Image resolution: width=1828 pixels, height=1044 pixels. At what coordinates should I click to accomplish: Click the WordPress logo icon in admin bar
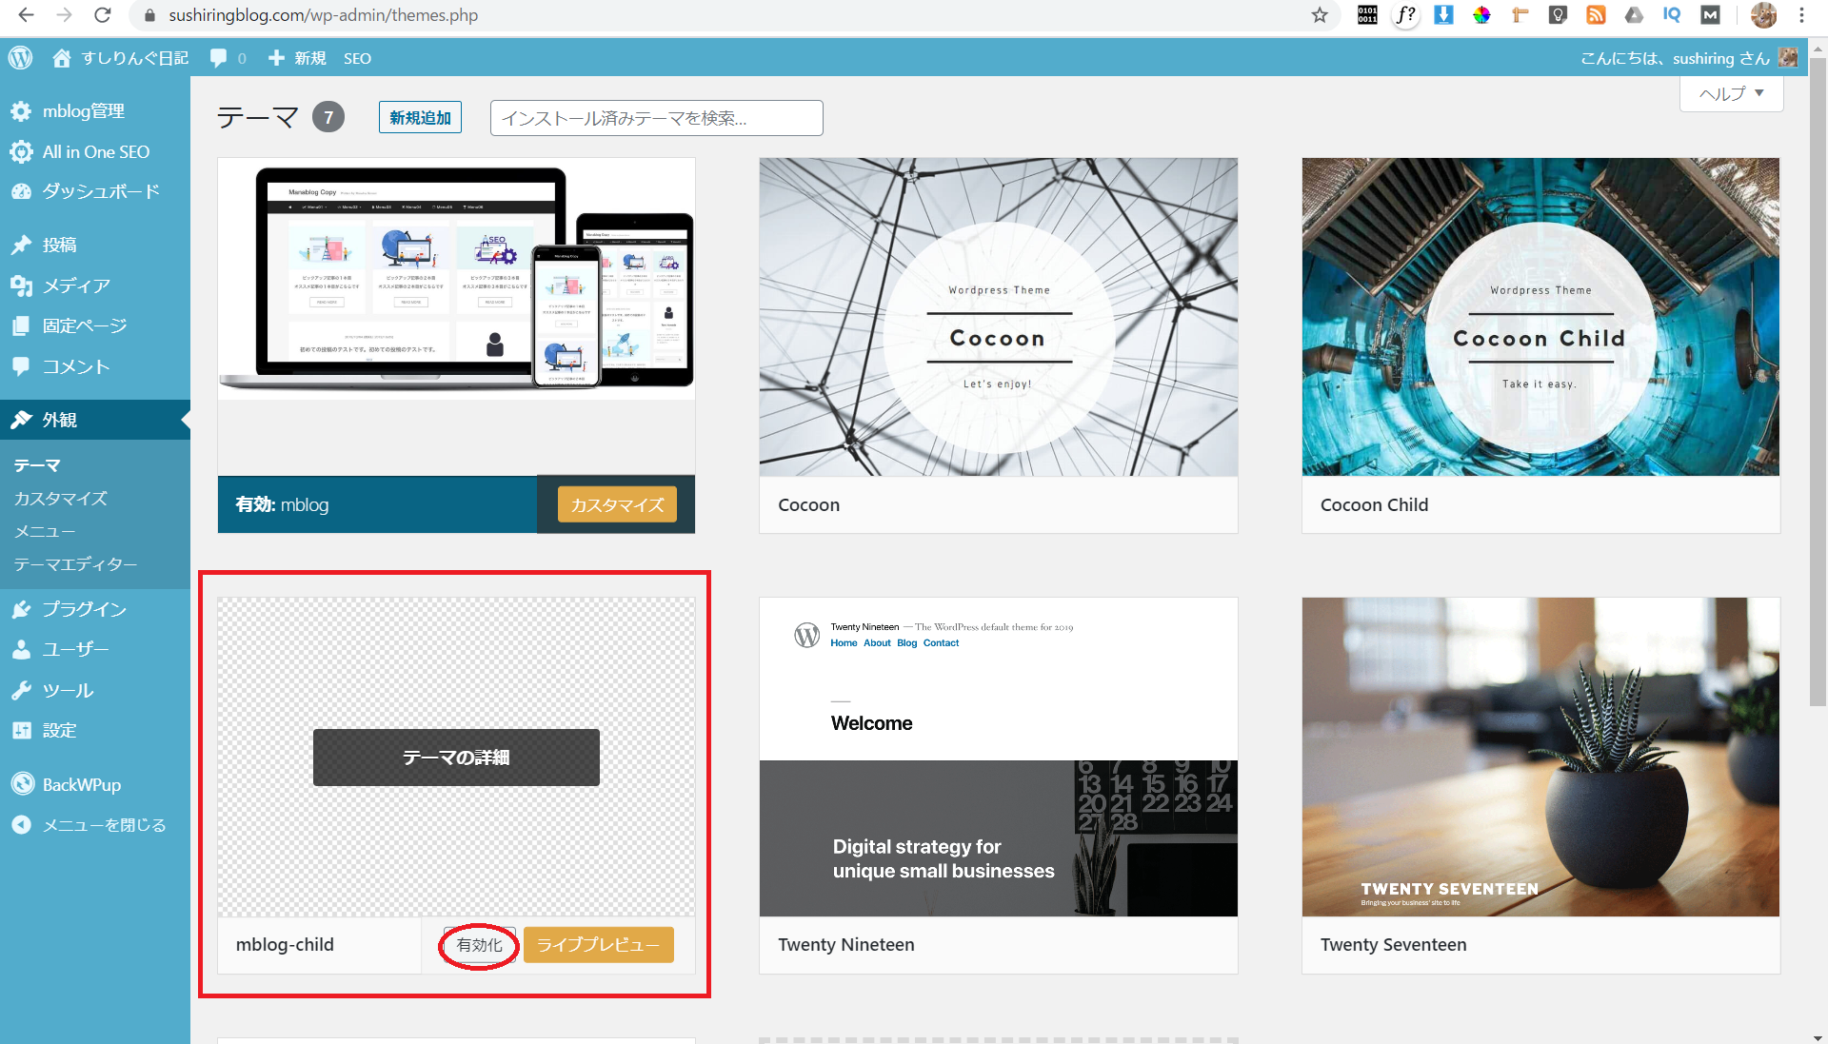tap(20, 58)
